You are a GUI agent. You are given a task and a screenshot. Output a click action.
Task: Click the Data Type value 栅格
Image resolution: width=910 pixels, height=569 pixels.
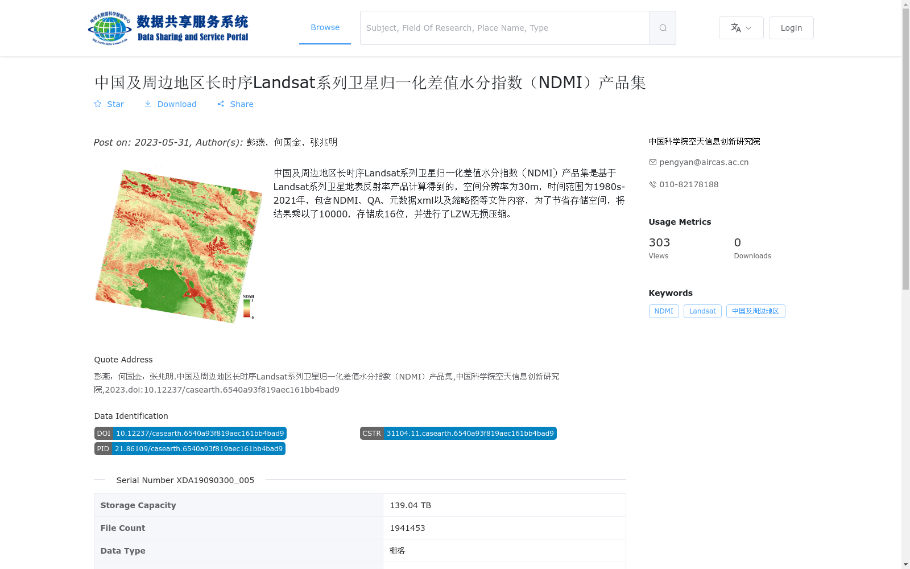click(397, 551)
